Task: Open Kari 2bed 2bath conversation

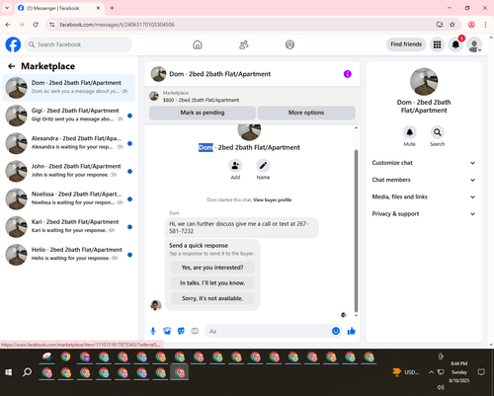Action: click(68, 227)
